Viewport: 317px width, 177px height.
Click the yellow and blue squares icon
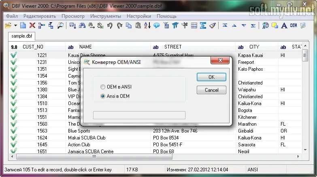coord(275,25)
